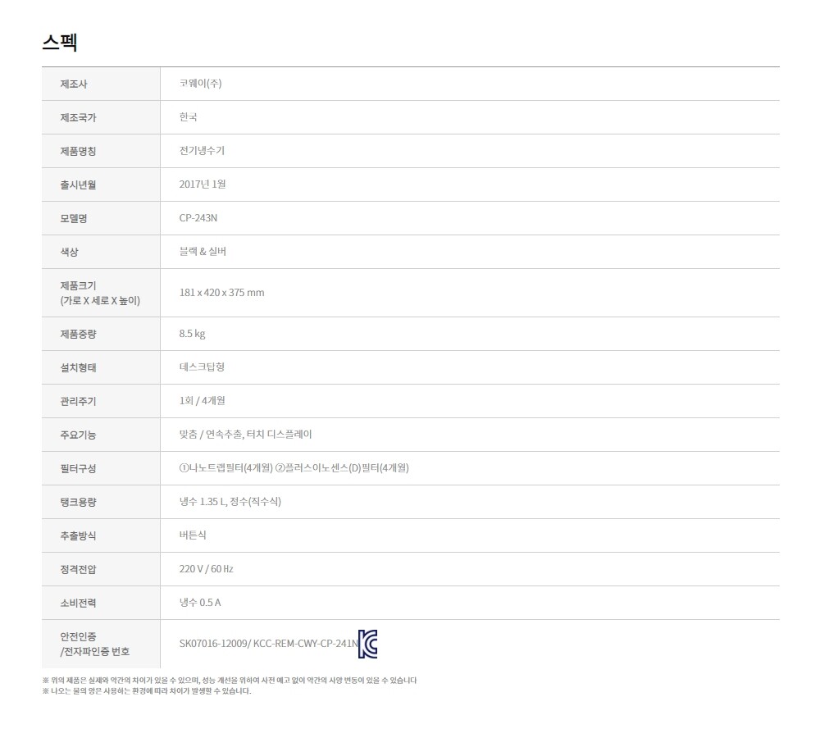The width and height of the screenshot is (820, 738).
Task: Select the certification number SK07016-12009 text
Action: click(x=213, y=644)
